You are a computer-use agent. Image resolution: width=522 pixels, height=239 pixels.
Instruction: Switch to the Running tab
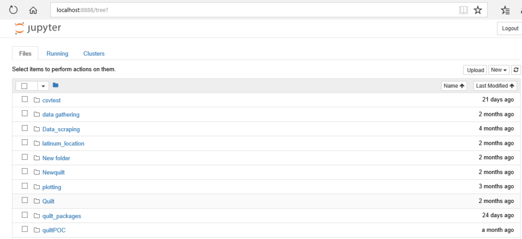(x=57, y=53)
